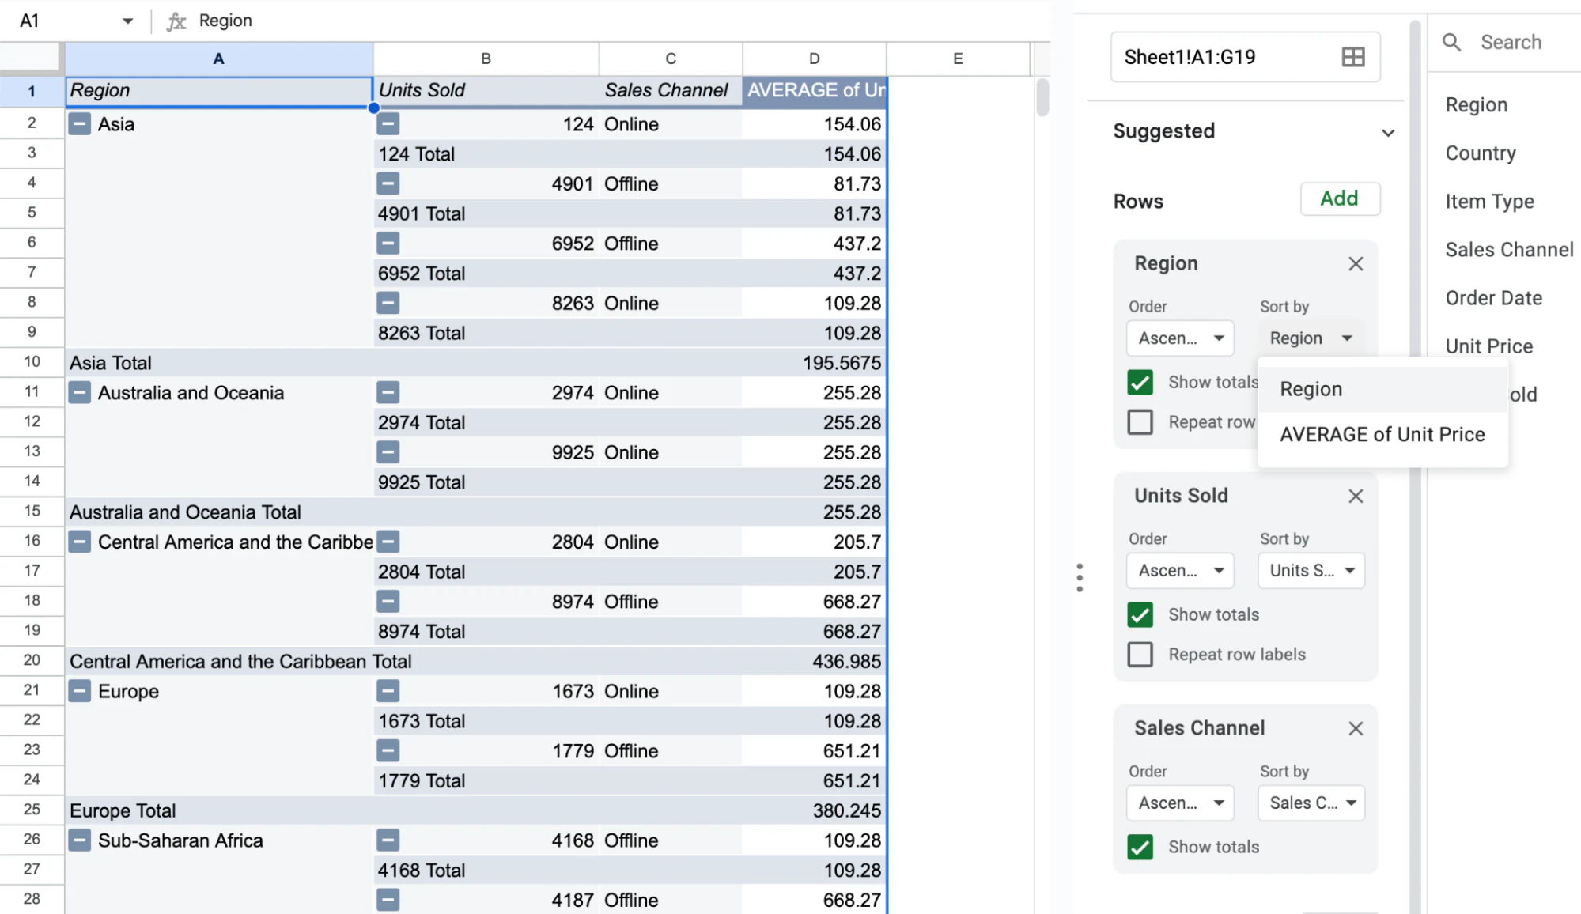Click the Sheet1!A1:G19 data range field
This screenshot has height=914, width=1581.
click(x=1245, y=57)
